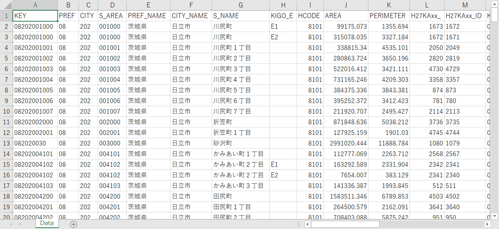This screenshot has width=499, height=229.
Task: Select AREA value 99175.073
Action: [x=346, y=27]
